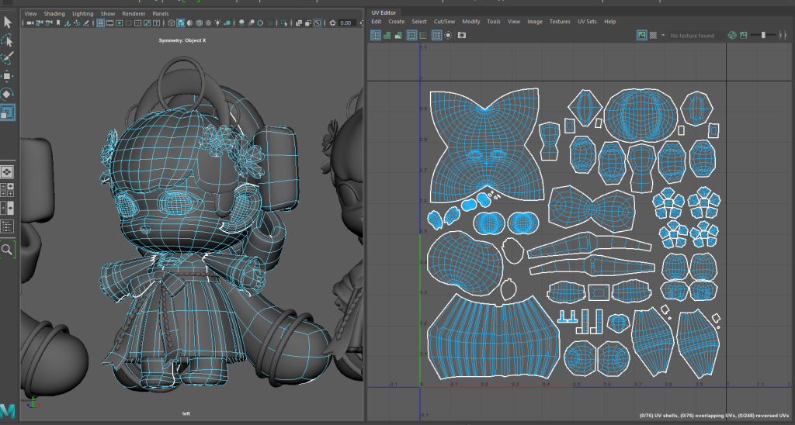
Task: Toggle the Safe Title icon
Action: point(156,22)
